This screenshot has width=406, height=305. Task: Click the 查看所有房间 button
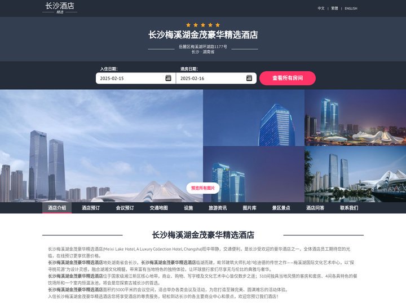click(x=288, y=78)
